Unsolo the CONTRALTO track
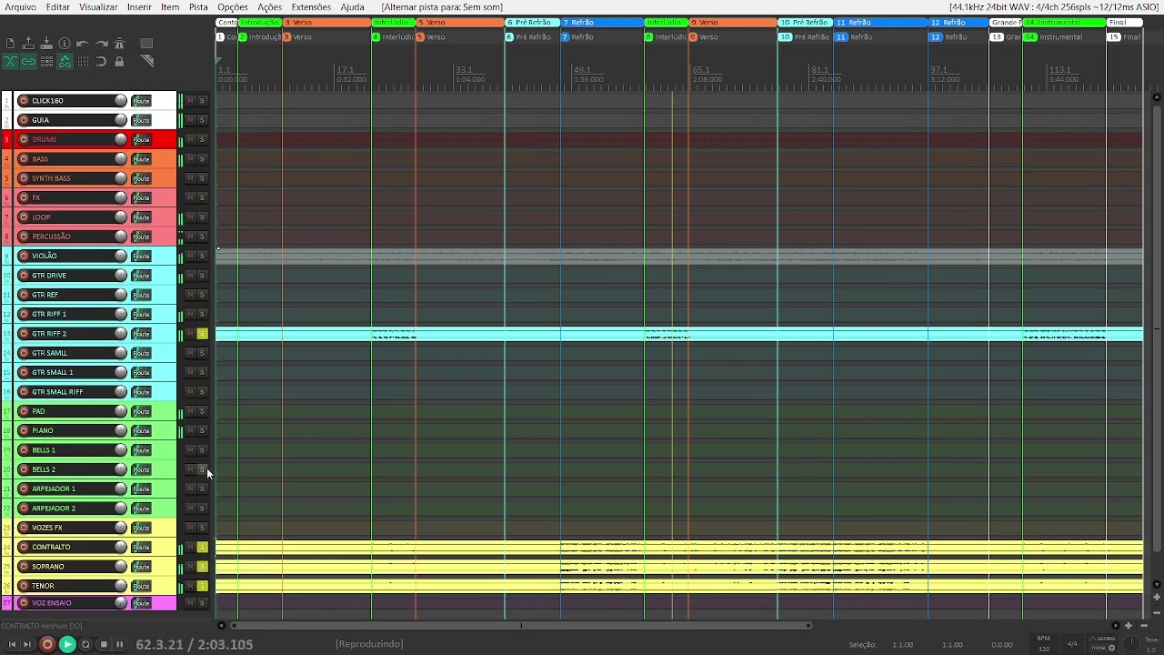1164x655 pixels. (203, 547)
